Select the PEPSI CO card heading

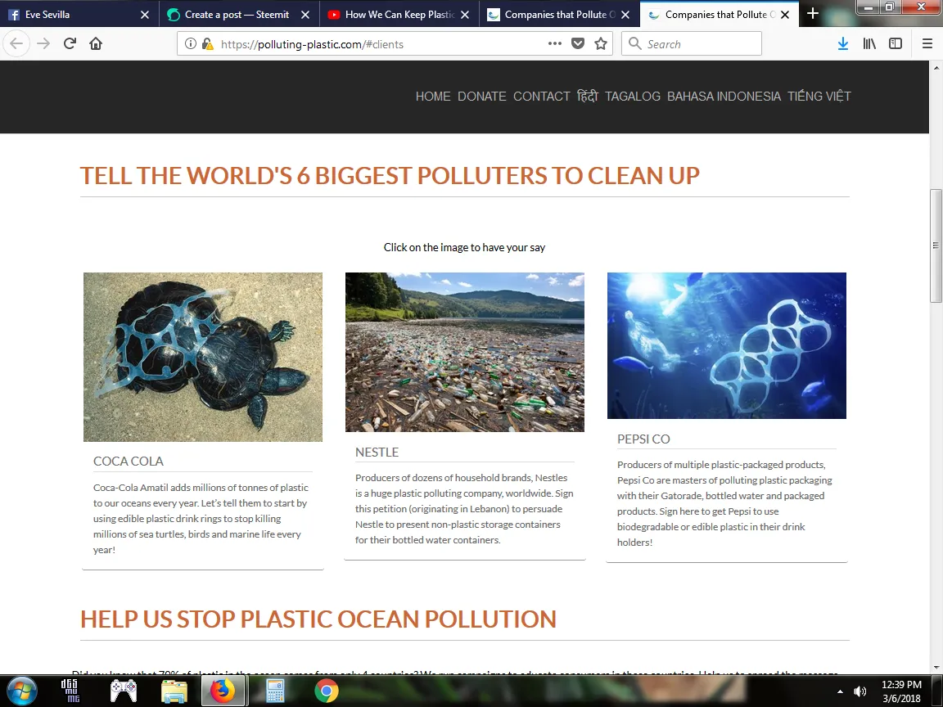point(643,439)
